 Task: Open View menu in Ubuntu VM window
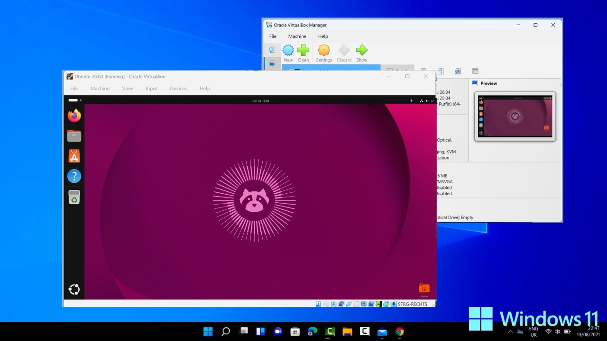click(x=128, y=89)
